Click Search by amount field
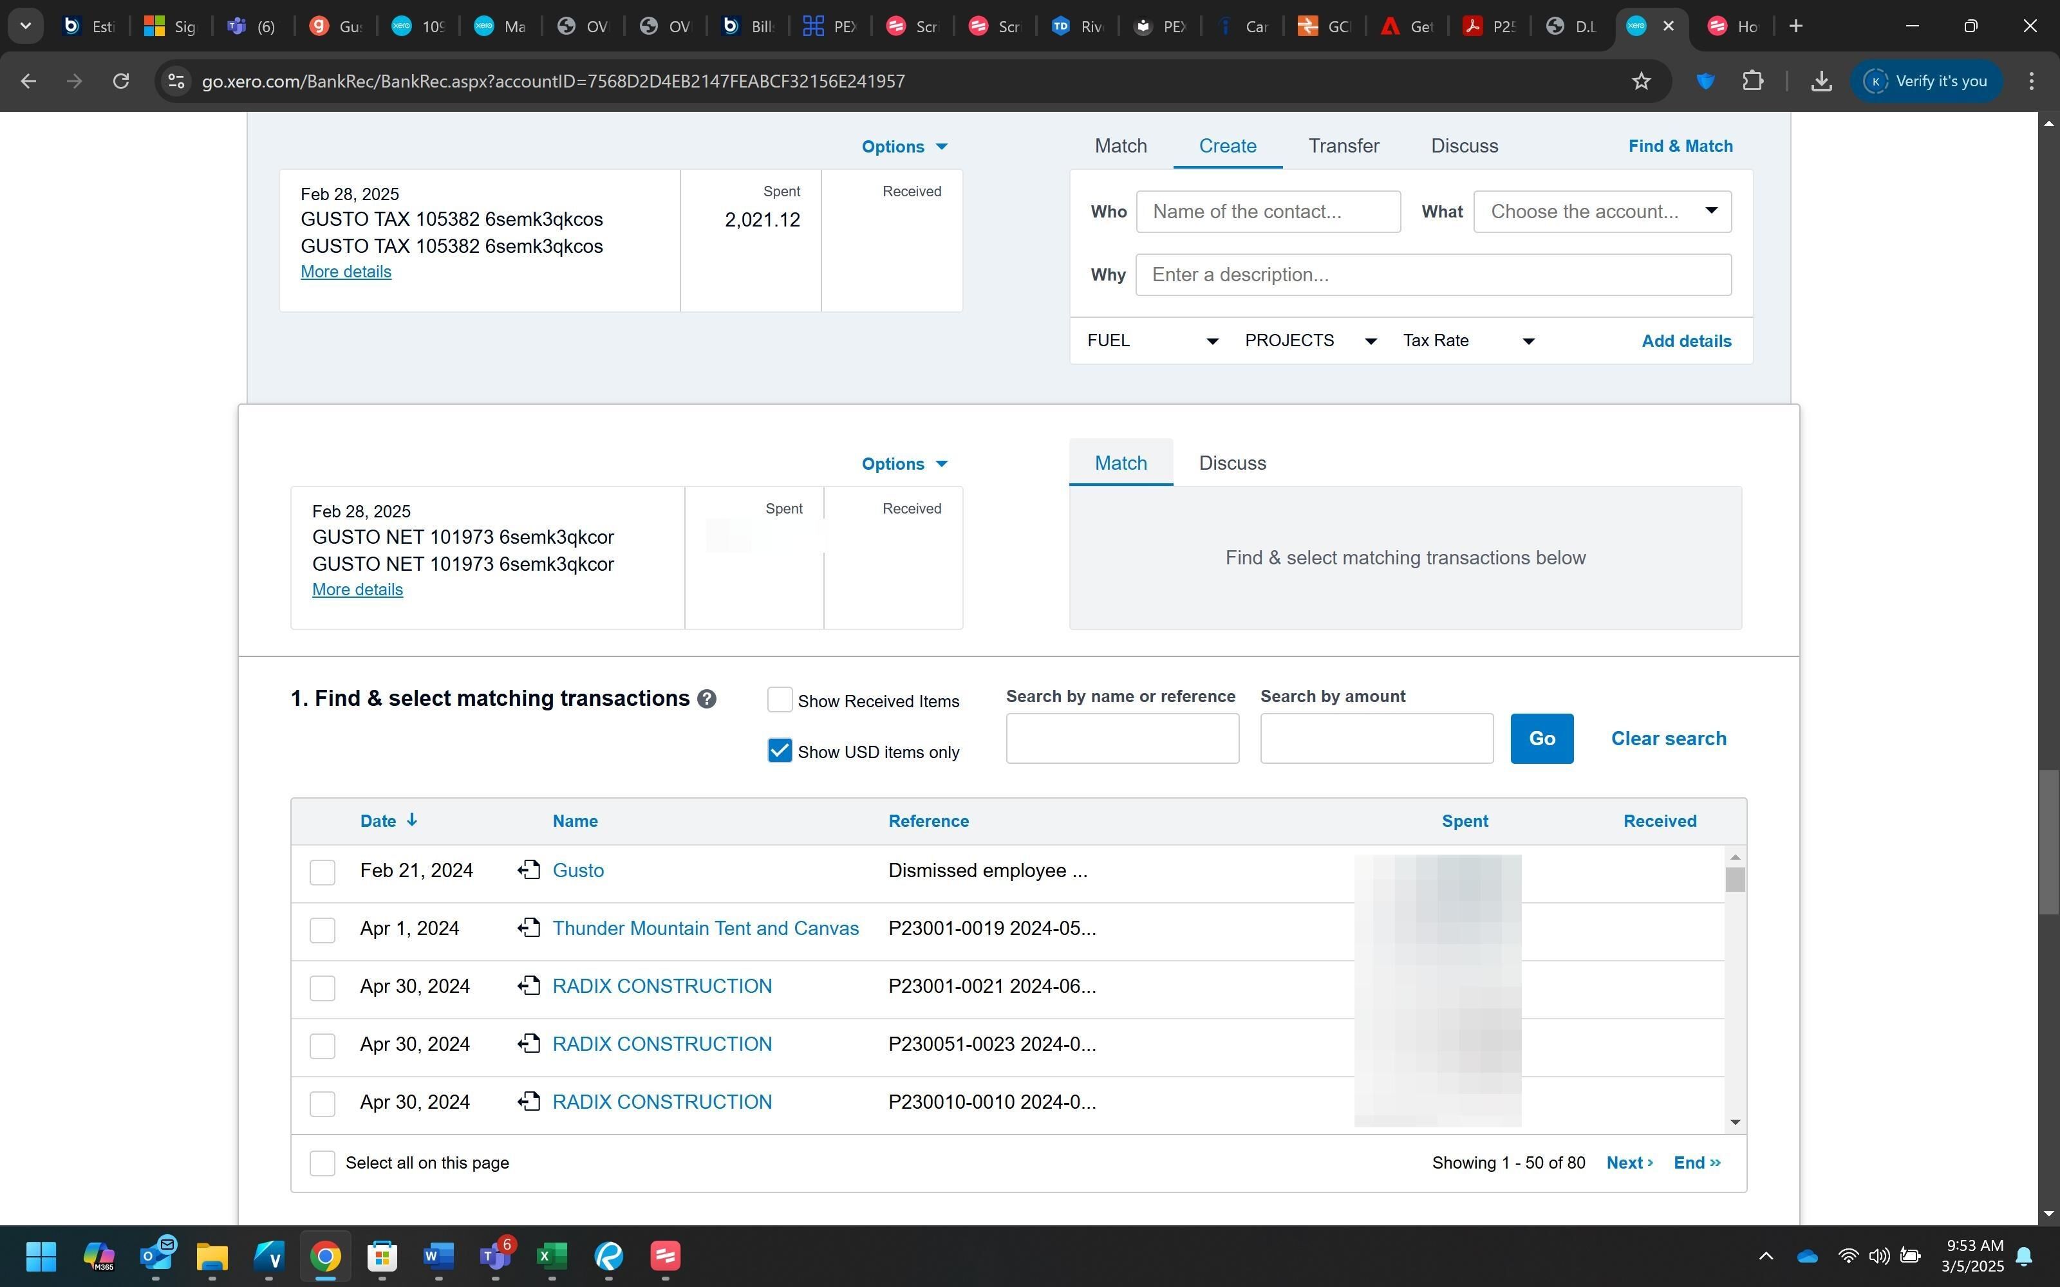This screenshot has width=2060, height=1287. [x=1376, y=738]
